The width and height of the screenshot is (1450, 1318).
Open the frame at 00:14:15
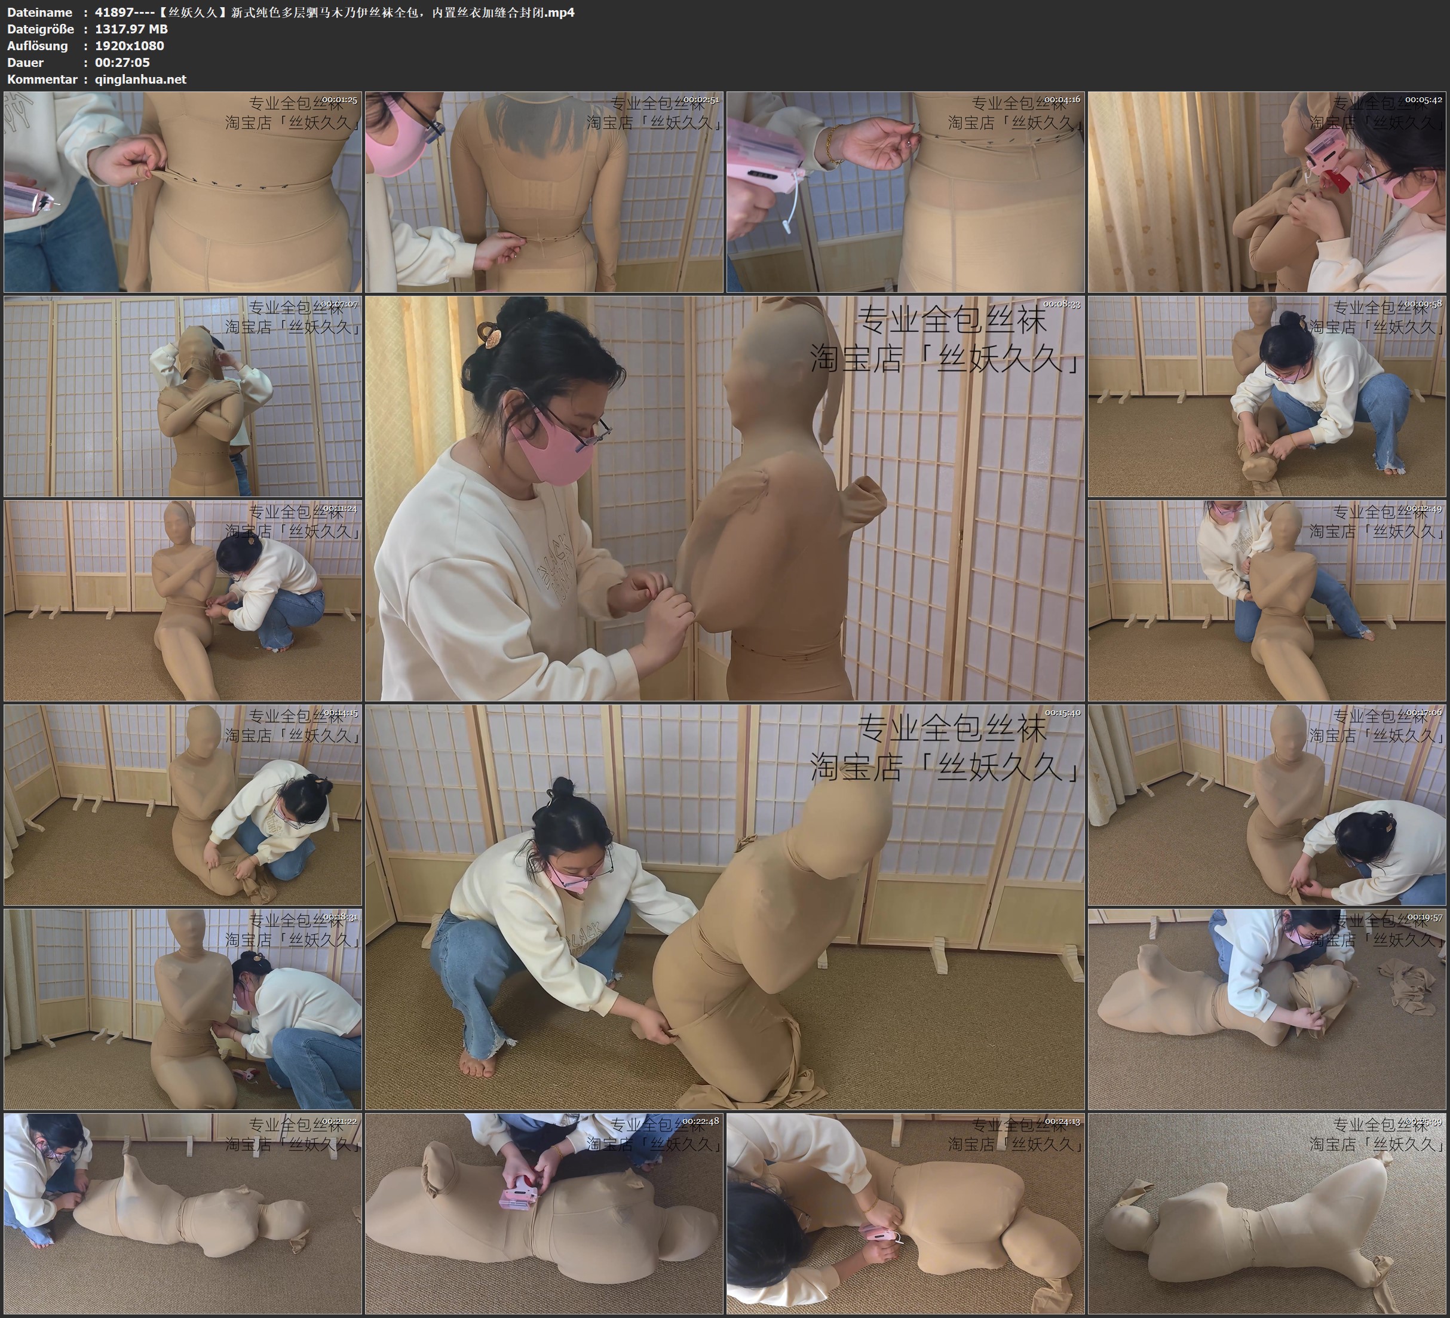[183, 805]
